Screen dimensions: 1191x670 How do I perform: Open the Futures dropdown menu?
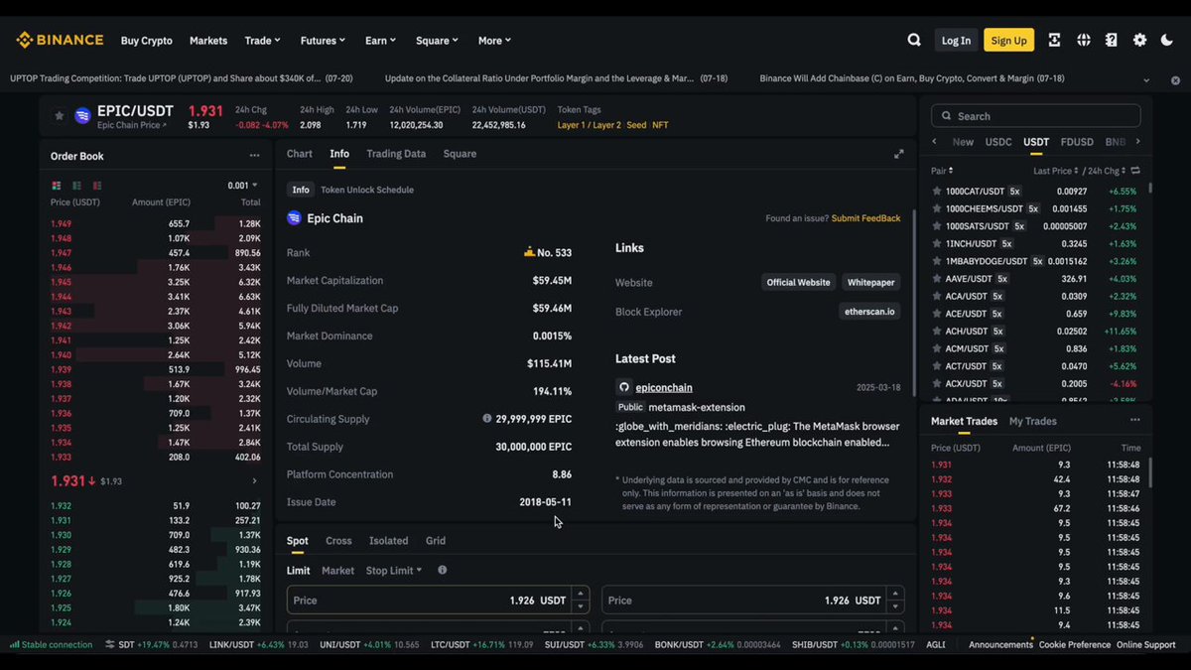(323, 41)
